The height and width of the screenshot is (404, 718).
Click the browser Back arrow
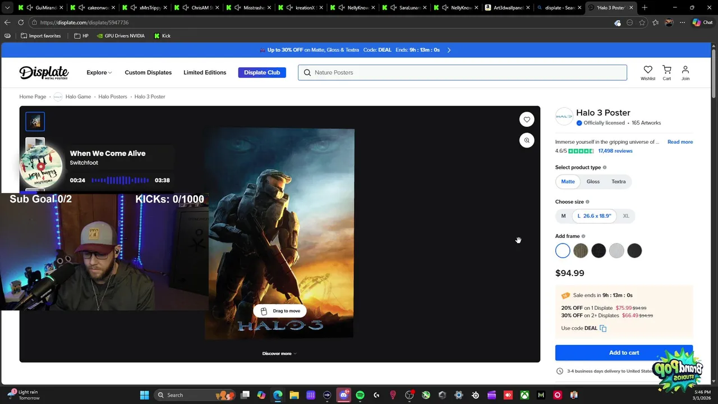7,22
